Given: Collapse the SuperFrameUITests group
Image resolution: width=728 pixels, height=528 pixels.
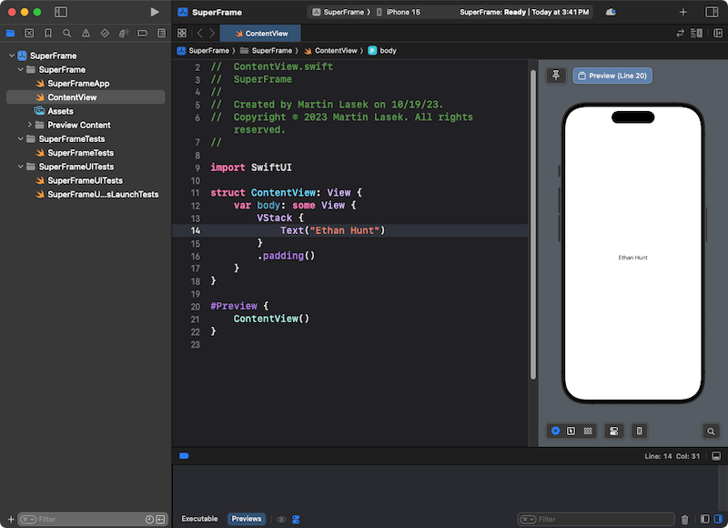Looking at the screenshot, I should tap(20, 167).
